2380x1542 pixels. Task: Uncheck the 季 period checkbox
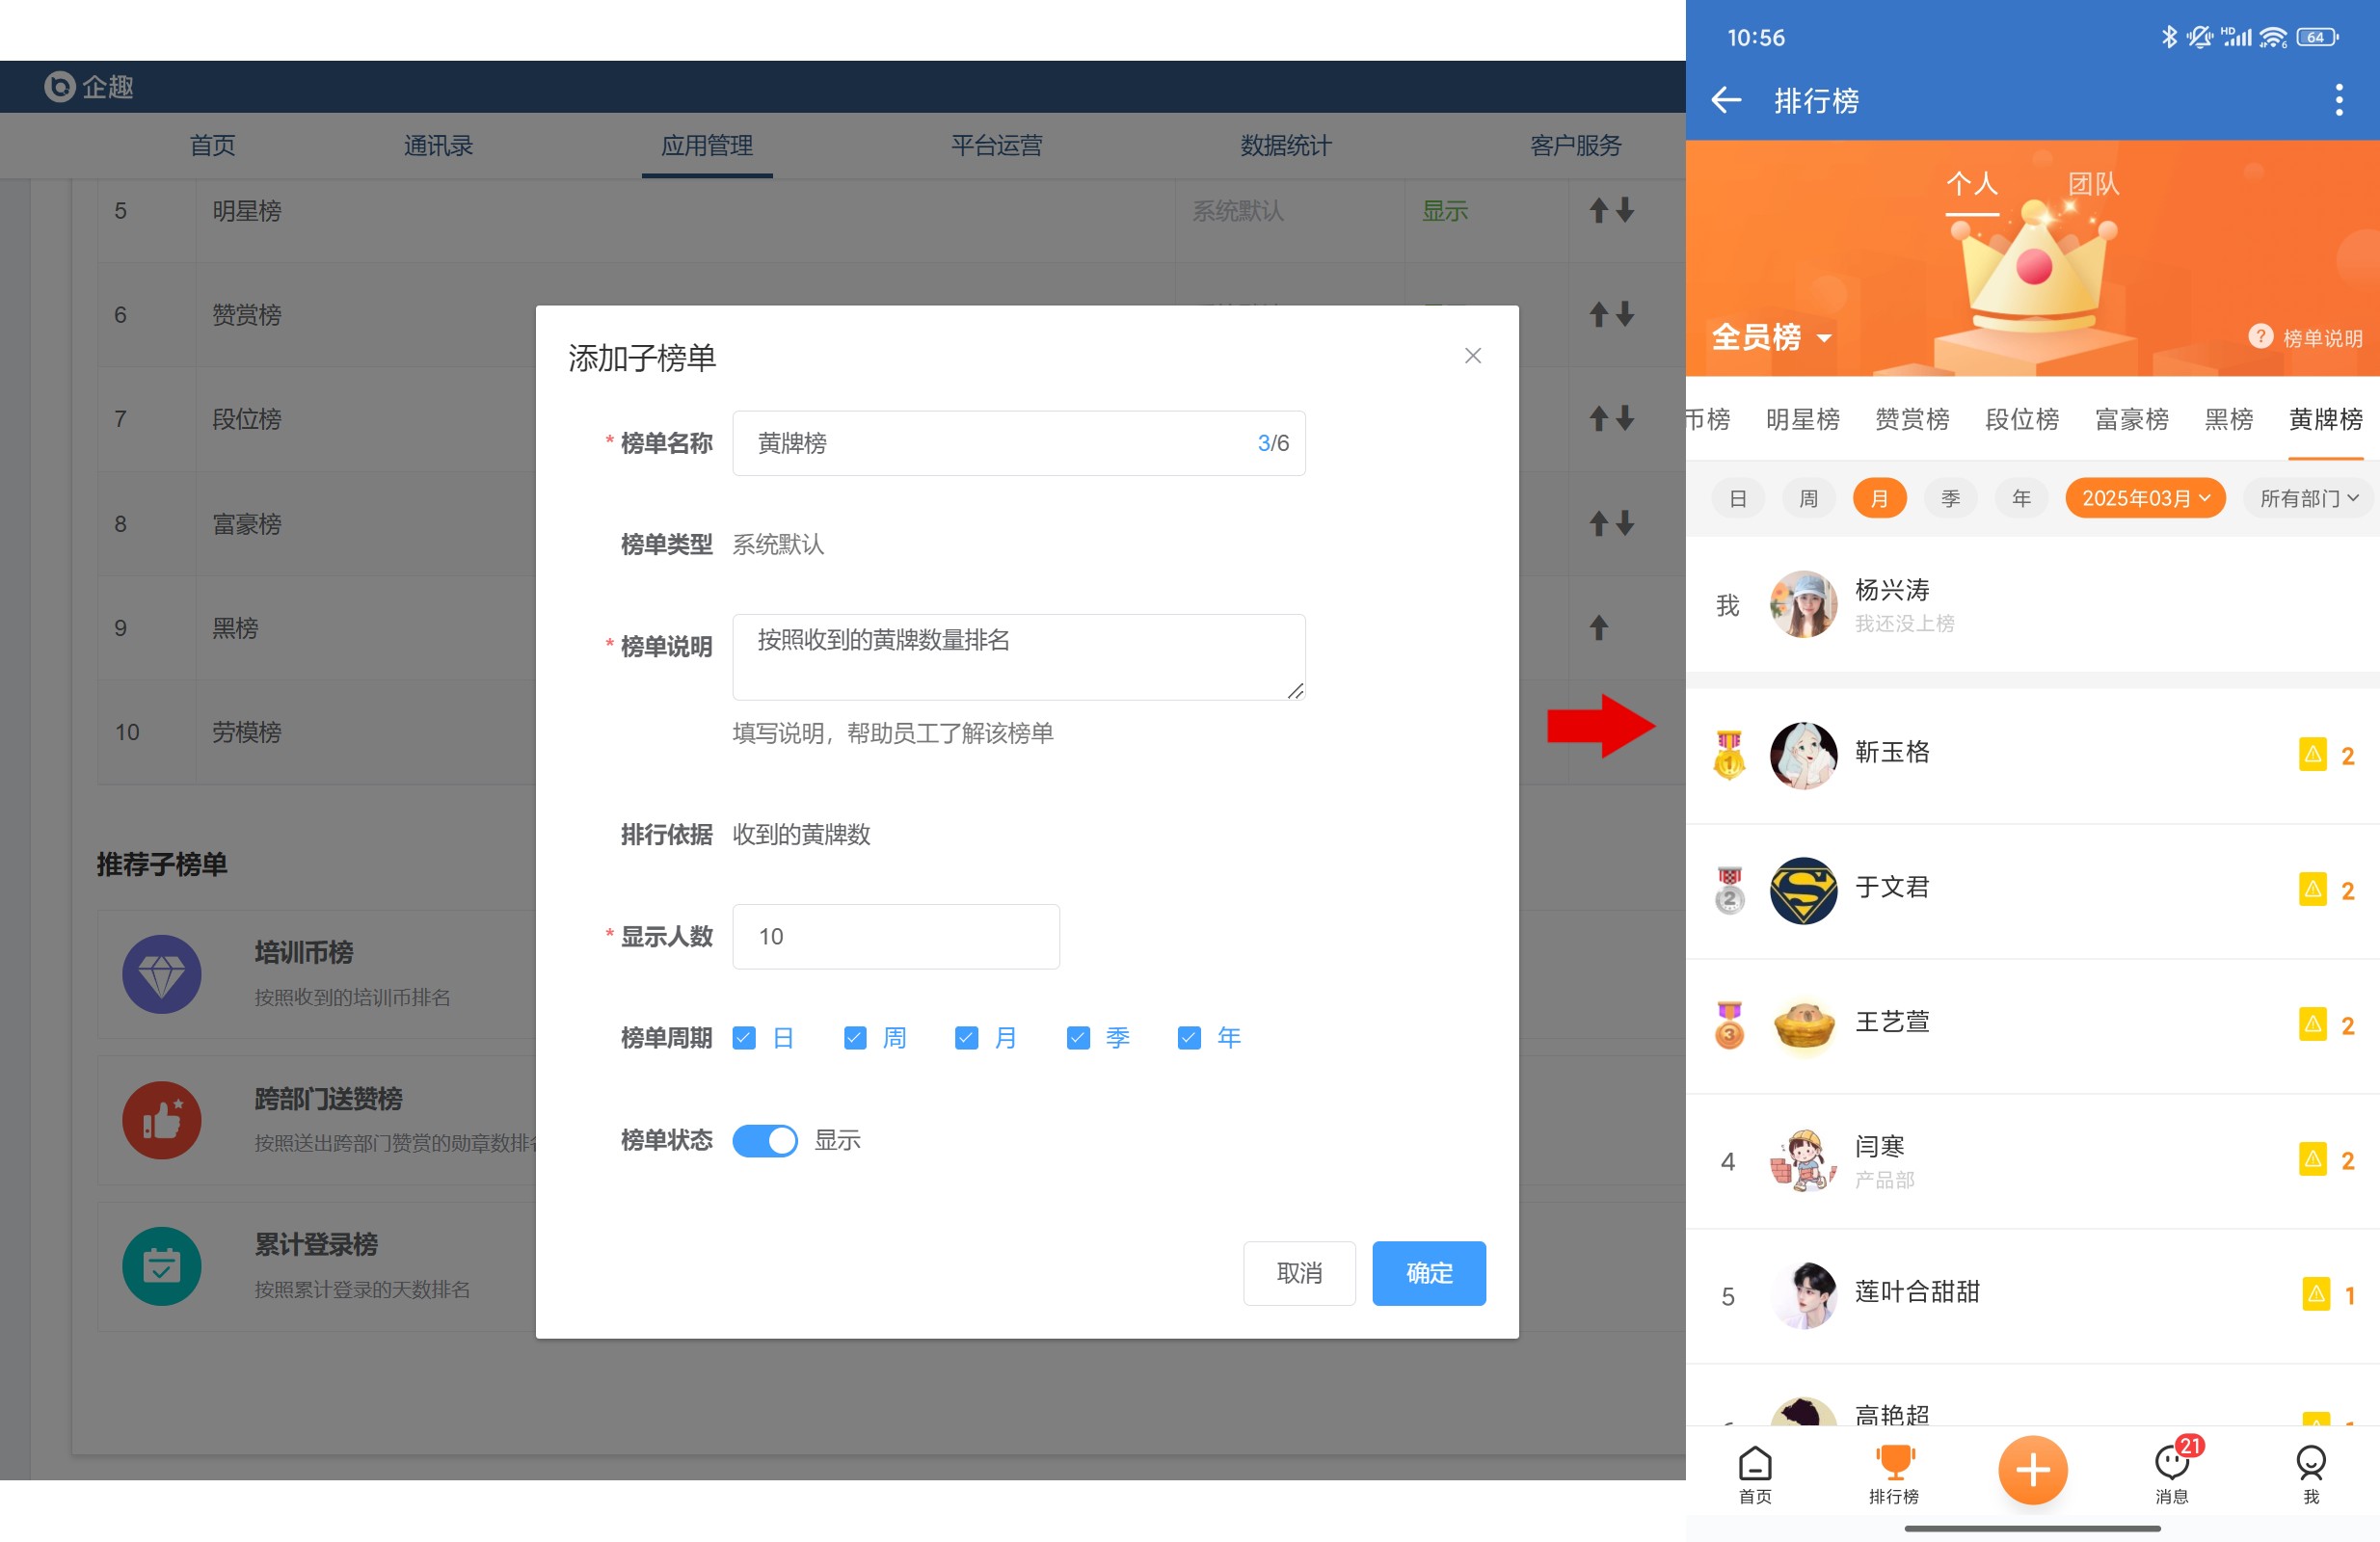tap(1078, 1038)
